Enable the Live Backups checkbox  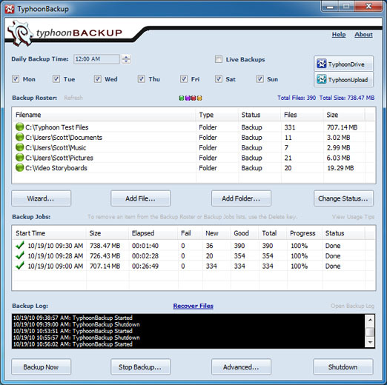pos(219,59)
